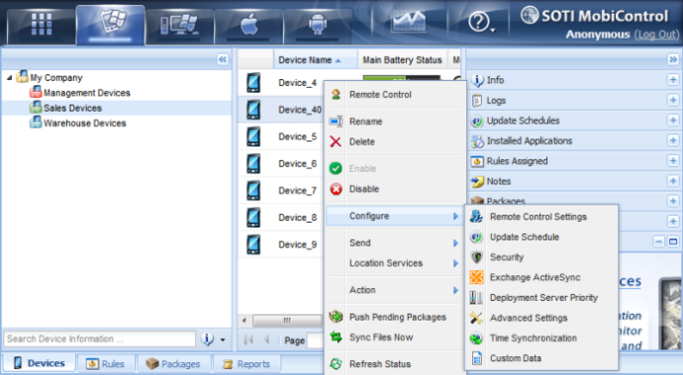Open the graph dashboard icon
Viewport: 683px width, 375px height.
pos(408,22)
